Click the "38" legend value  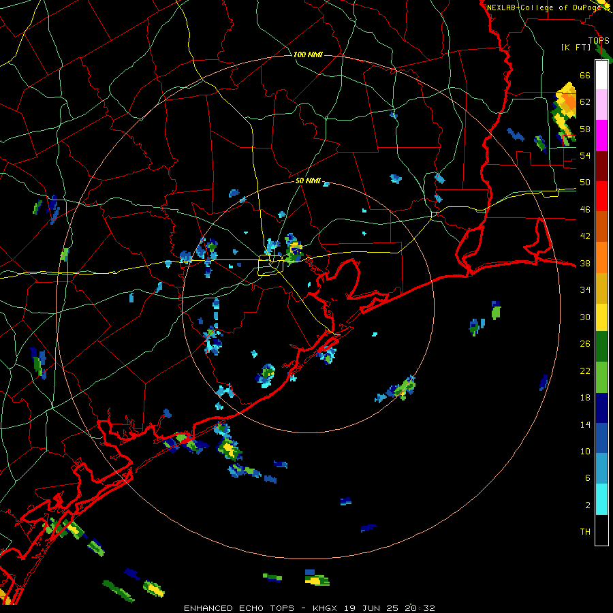[585, 263]
